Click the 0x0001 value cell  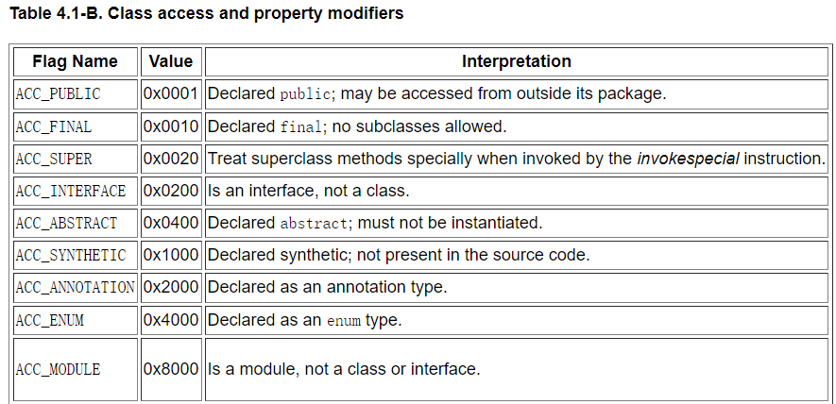click(171, 94)
